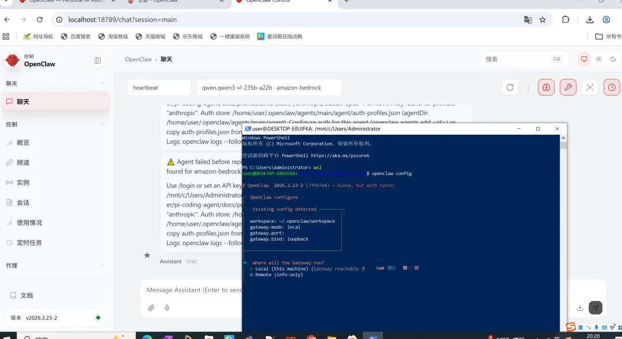Click the PowerShell terminal title bar icon
The width and height of the screenshot is (622, 339).
tap(248, 129)
